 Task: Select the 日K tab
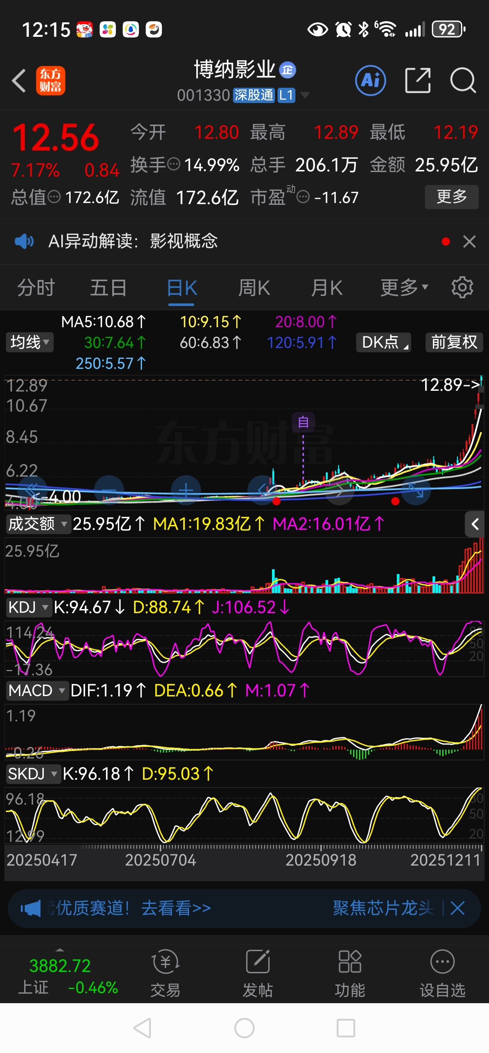tap(182, 288)
